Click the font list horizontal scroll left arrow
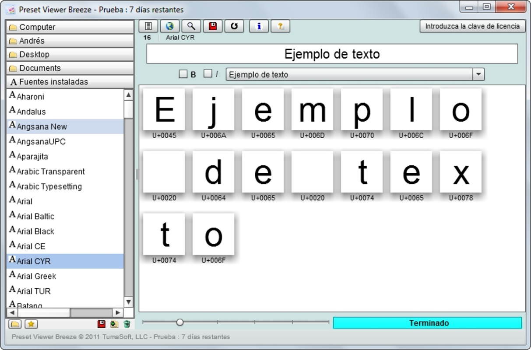531x350 pixels. [12, 313]
